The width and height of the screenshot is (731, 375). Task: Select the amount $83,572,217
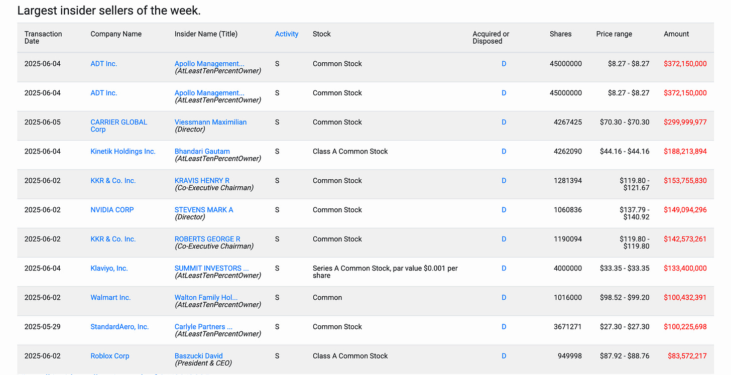click(687, 355)
